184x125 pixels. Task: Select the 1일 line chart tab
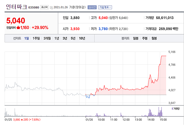coord(27,38)
